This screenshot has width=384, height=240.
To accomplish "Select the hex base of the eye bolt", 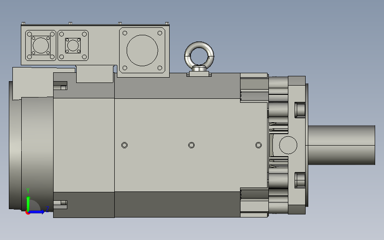I will (199, 68).
